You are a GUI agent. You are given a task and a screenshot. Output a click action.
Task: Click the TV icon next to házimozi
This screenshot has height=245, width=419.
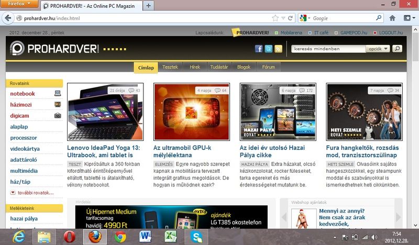pyautogui.click(x=58, y=105)
